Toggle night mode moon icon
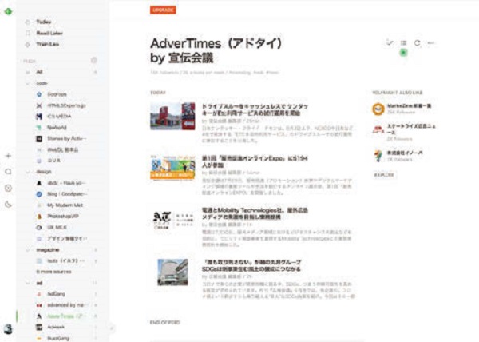The width and height of the screenshot is (479, 342). [x=9, y=204]
